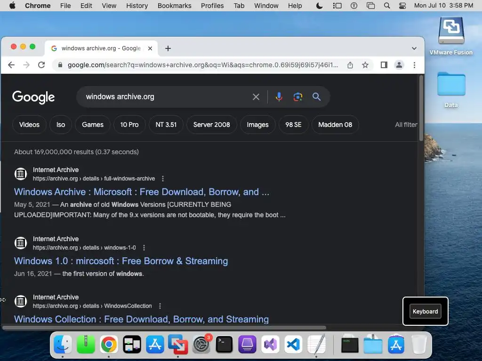Submit search with the magnifying glass
This screenshot has width=482, height=361.
[316, 97]
